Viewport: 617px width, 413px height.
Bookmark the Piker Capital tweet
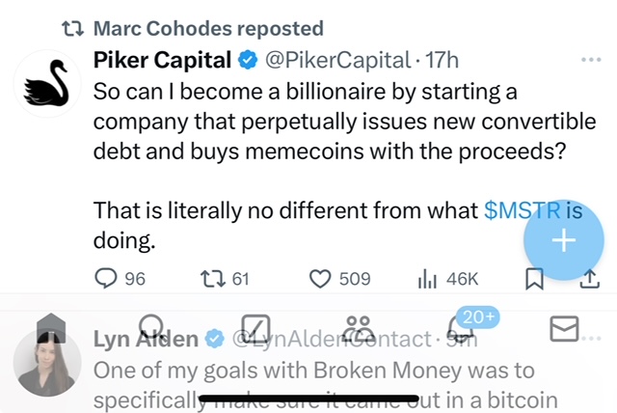pyautogui.click(x=535, y=279)
